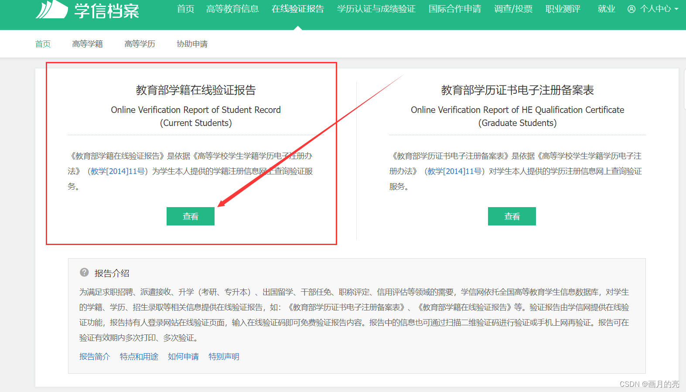
Task: Click the 教育部学籍在线验证报告 heading
Action: point(196,90)
